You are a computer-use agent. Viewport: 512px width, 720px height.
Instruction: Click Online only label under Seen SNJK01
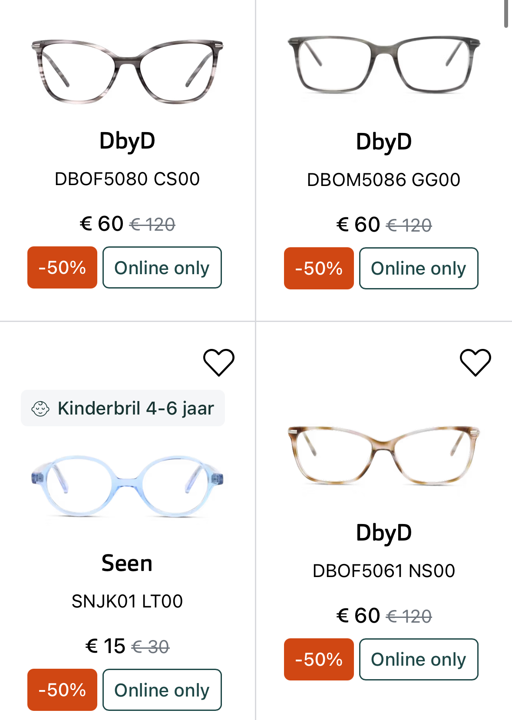162,690
